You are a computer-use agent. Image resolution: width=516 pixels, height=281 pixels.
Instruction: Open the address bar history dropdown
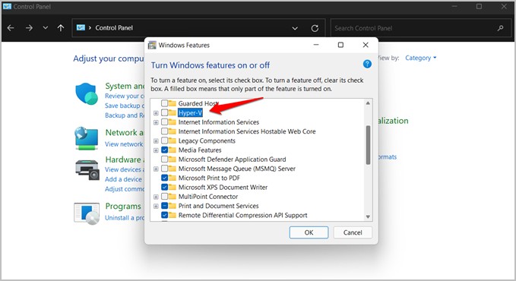coord(295,28)
